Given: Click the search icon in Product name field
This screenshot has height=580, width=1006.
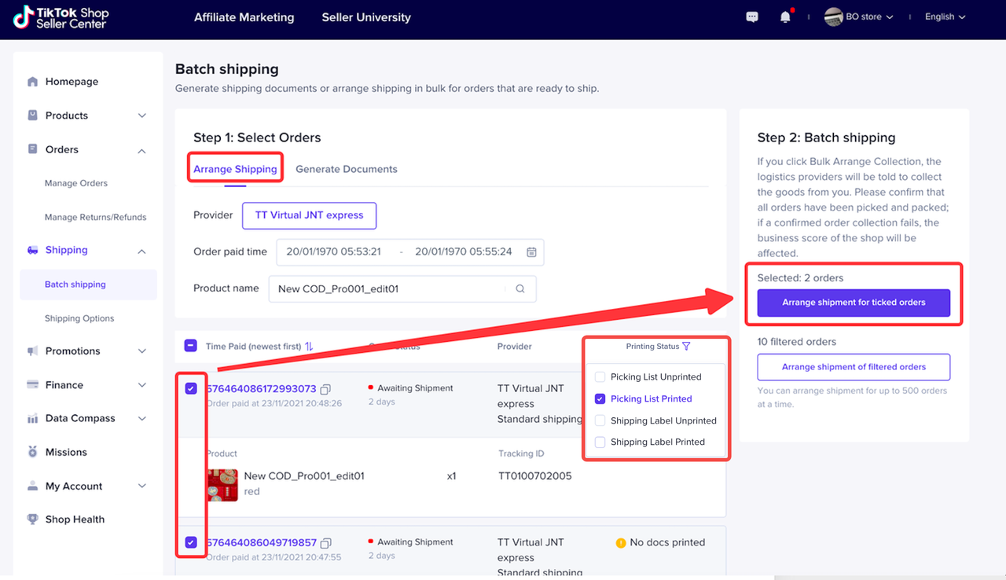Looking at the screenshot, I should [520, 289].
